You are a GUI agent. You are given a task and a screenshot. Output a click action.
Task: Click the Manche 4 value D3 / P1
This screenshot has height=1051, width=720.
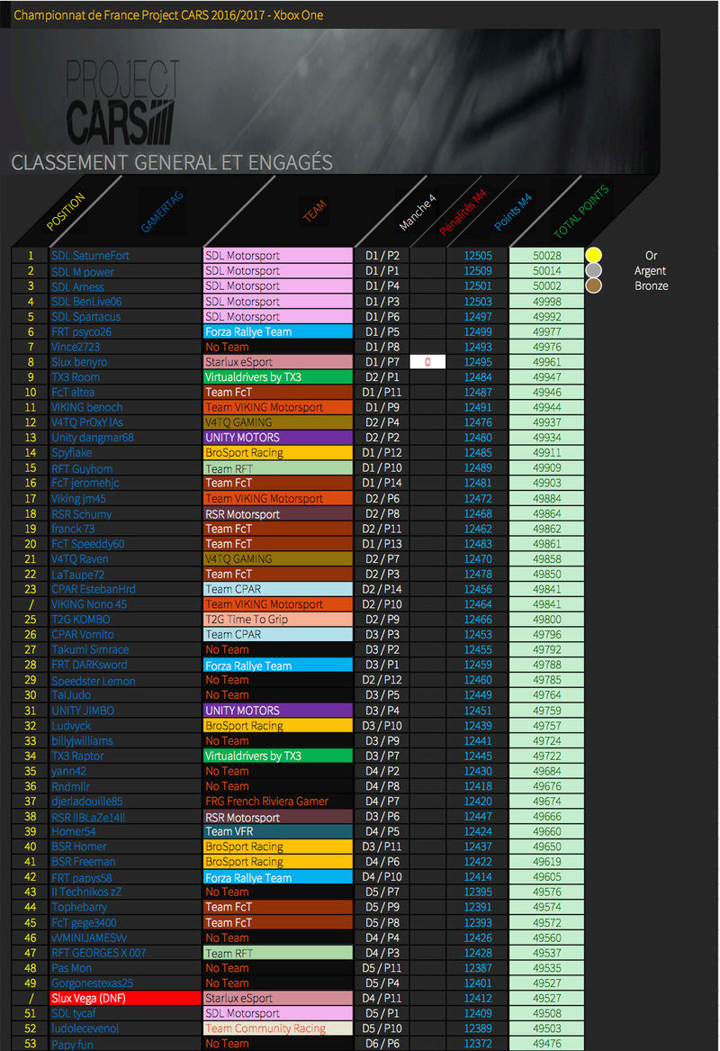[382, 665]
